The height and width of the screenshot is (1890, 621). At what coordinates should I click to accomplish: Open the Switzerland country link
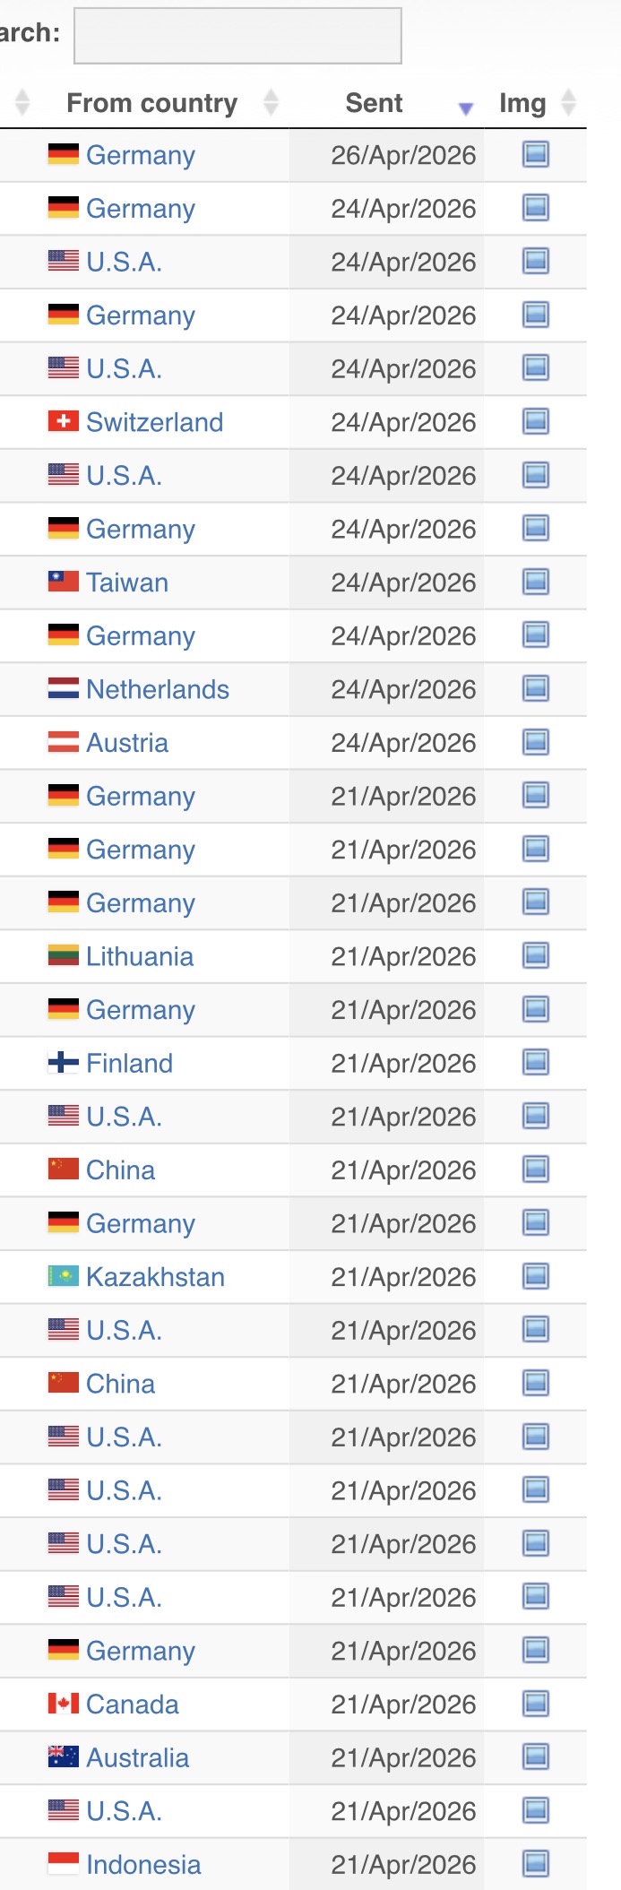155,422
